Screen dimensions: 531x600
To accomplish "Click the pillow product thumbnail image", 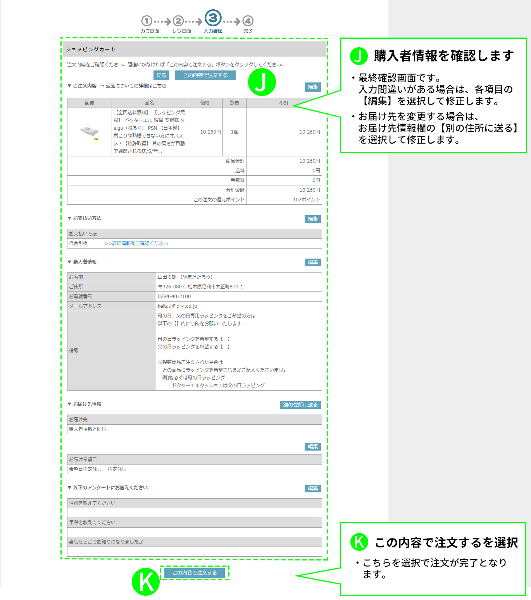I will click(88, 131).
